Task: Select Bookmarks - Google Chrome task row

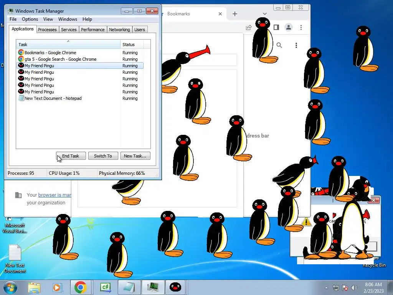Action: coord(80,53)
